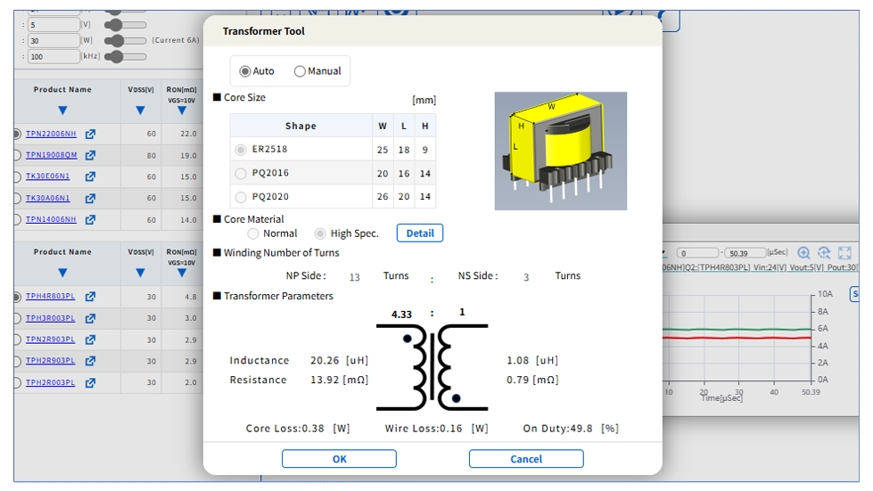Viewport: 873px width, 491px height.
Task: Open the TPN14006NH product link
Action: click(x=51, y=219)
